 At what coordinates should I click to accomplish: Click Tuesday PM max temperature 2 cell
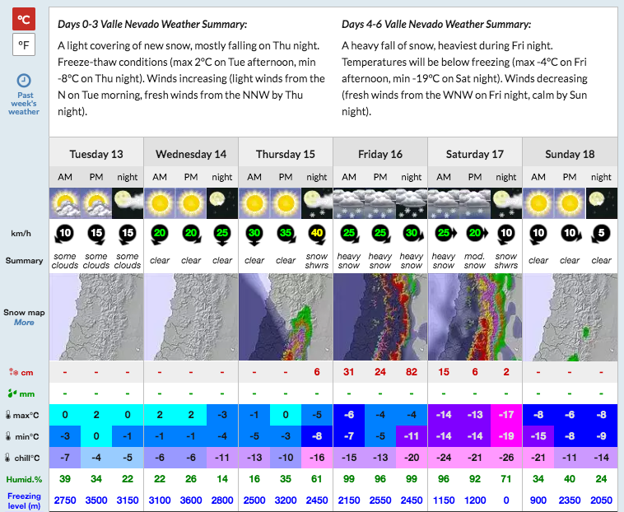pyautogui.click(x=96, y=415)
